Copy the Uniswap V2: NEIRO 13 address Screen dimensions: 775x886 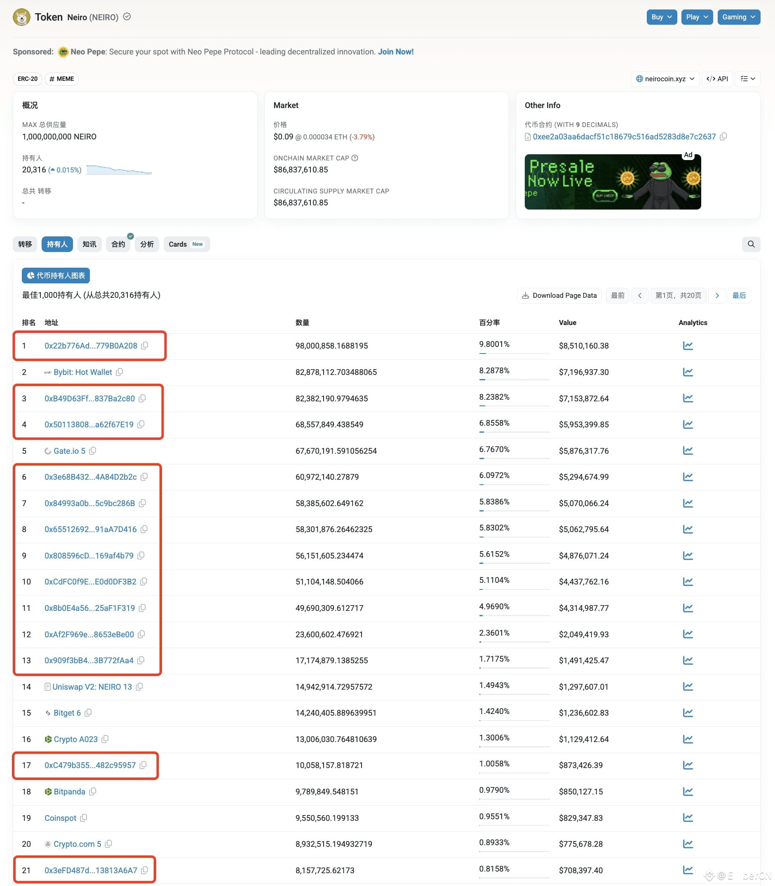coord(139,686)
